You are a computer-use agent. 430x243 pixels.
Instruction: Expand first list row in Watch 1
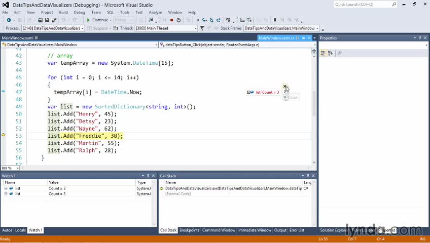[6, 188]
